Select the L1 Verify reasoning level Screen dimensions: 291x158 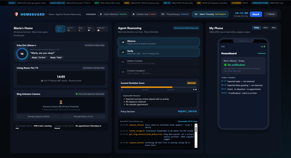(158, 52)
